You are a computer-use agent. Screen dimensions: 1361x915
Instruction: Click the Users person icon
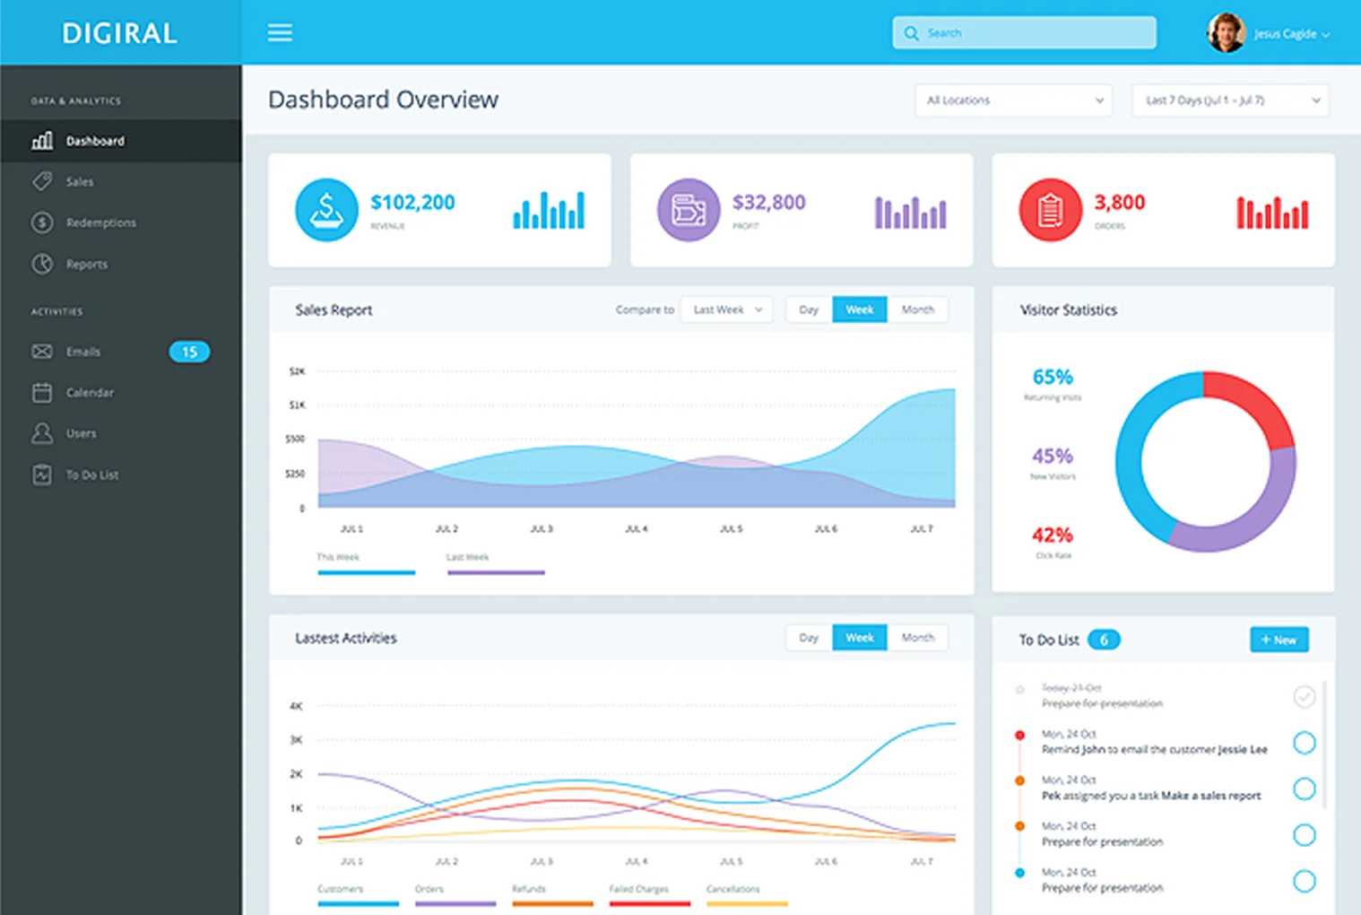click(x=42, y=433)
